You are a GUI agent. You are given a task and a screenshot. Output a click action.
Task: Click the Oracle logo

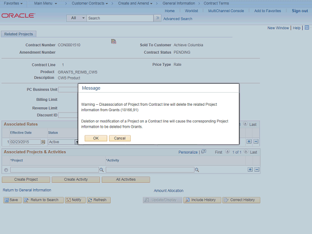coord(19,16)
